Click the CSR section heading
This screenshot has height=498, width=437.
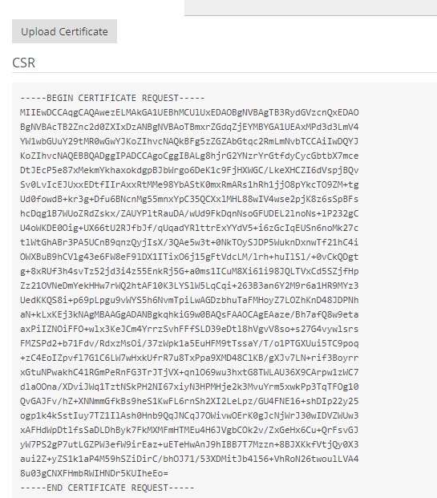(23, 63)
